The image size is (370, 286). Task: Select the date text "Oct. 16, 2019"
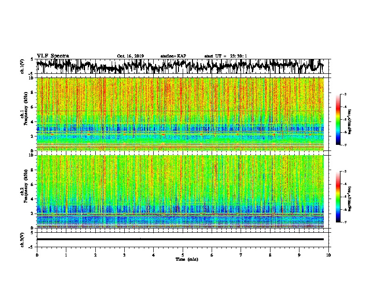point(130,56)
